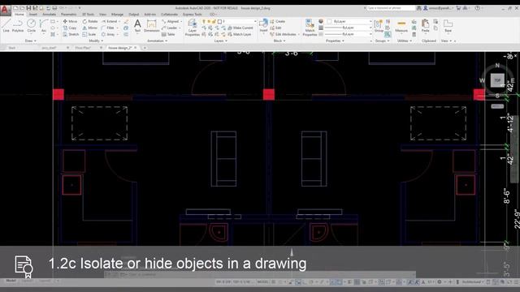
Task: Select the Model layout tab at bottom
Action: pyautogui.click(x=11, y=281)
